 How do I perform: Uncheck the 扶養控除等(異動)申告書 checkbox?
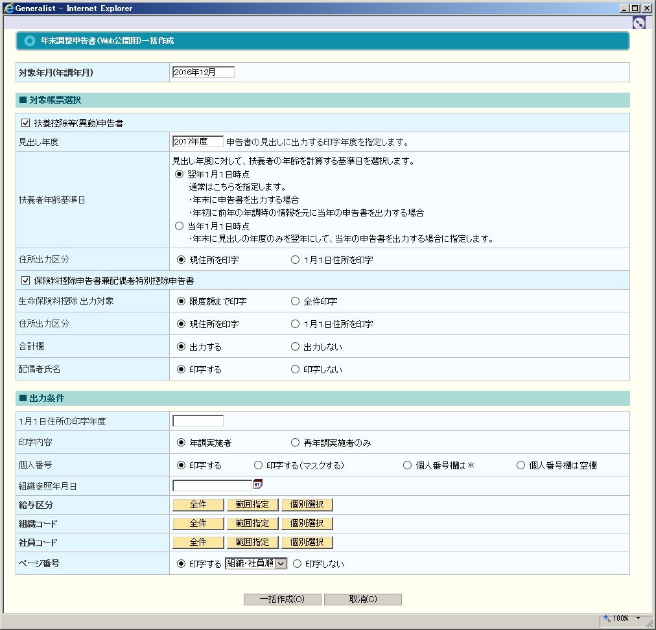tap(26, 122)
